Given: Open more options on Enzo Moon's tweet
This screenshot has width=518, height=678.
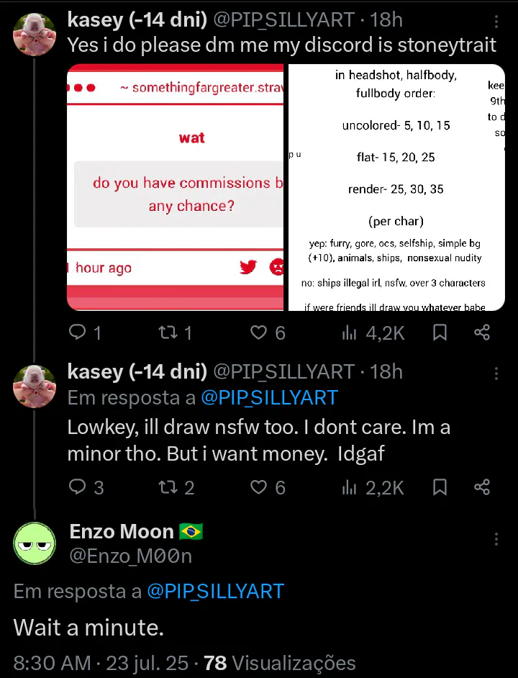Looking at the screenshot, I should tap(496, 539).
